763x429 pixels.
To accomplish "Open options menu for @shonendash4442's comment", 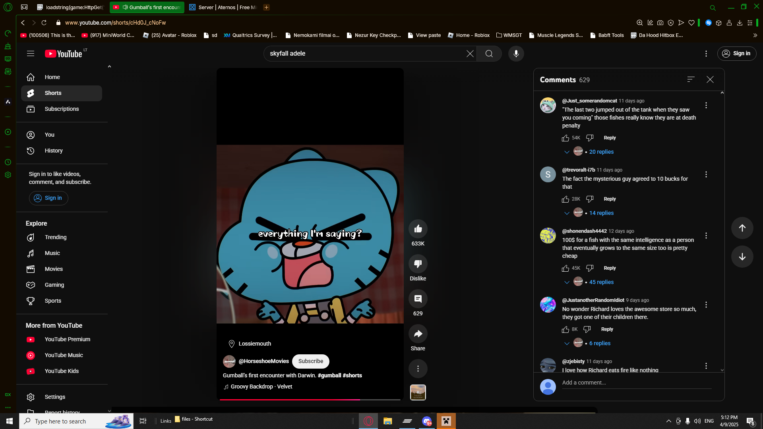I will (x=706, y=236).
